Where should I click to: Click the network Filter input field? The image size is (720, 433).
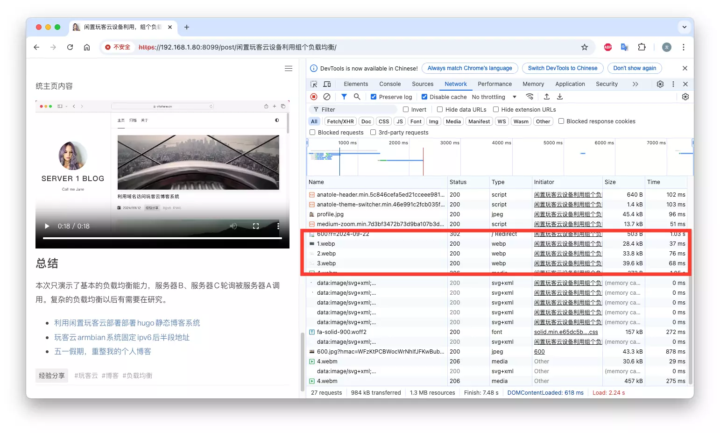pos(353,109)
